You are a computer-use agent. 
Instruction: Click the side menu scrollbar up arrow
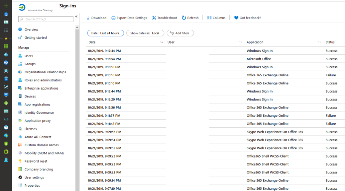click(77, 28)
